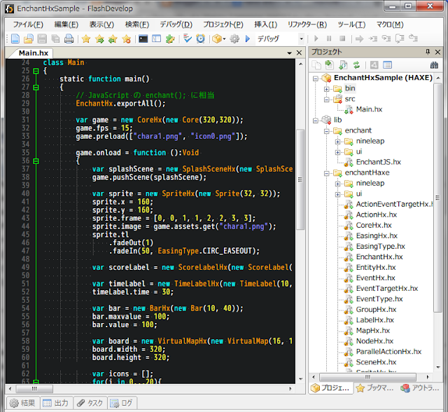
Task: Go to previous bookmark star icon
Action: 113,39
